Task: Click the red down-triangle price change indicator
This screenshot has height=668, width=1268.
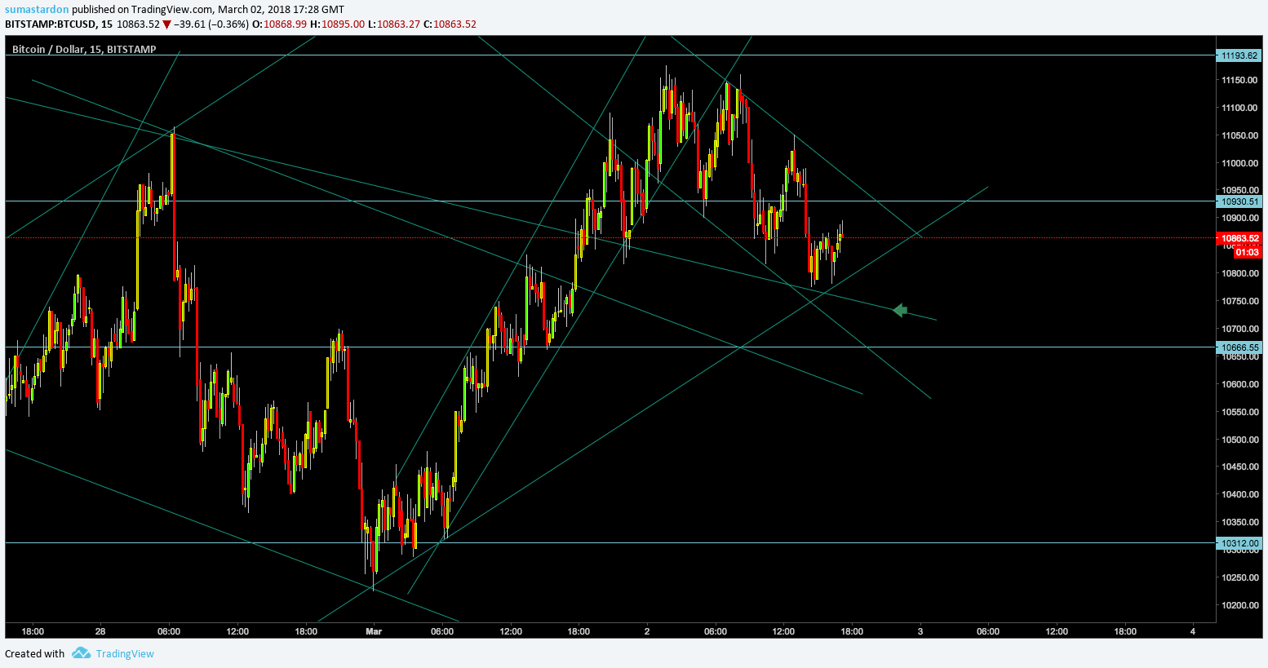Action: click(x=166, y=24)
